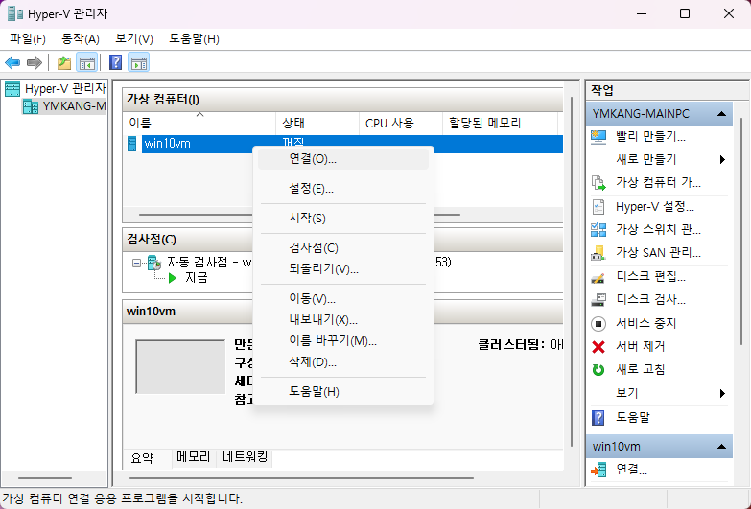Click the 가상 스위치 관리자 icon
Image resolution: width=751 pixels, height=509 pixels.
598,230
